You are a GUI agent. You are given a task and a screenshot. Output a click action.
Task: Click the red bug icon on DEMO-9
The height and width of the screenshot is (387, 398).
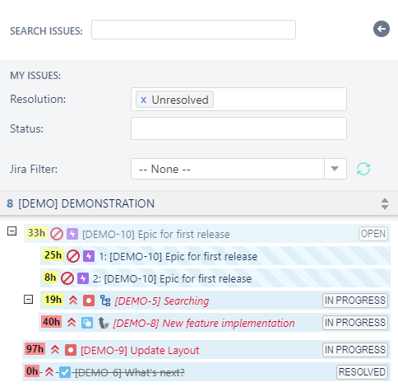point(71,350)
